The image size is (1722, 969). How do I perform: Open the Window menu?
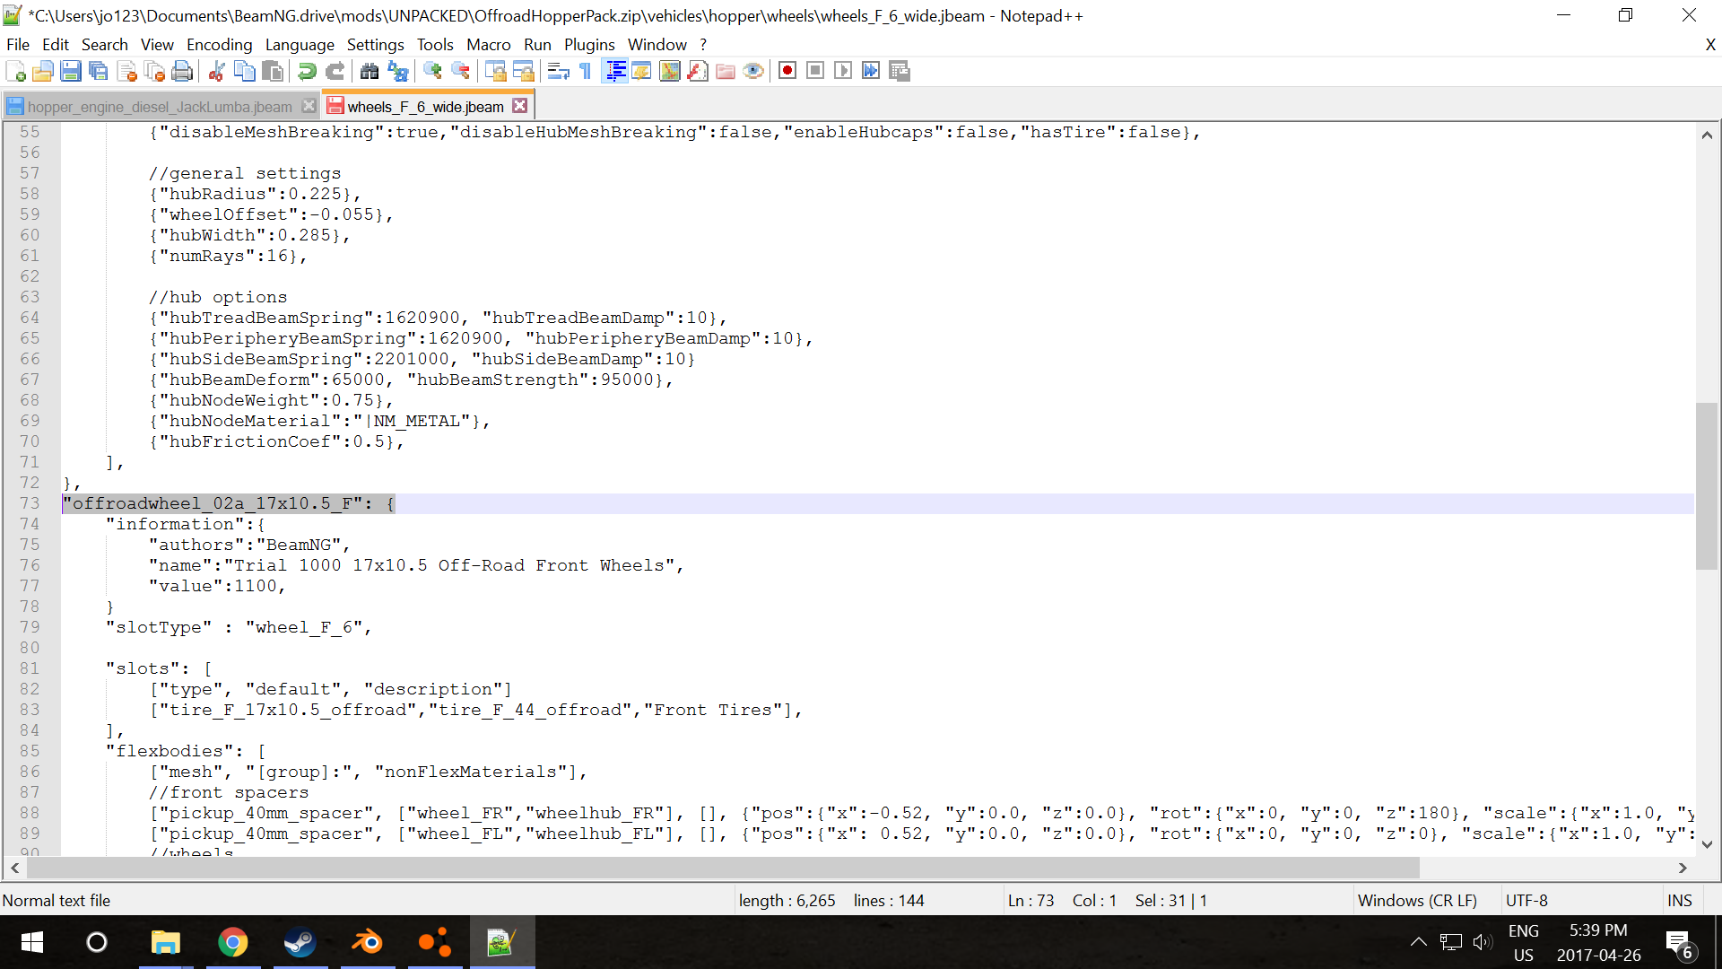[x=657, y=45]
